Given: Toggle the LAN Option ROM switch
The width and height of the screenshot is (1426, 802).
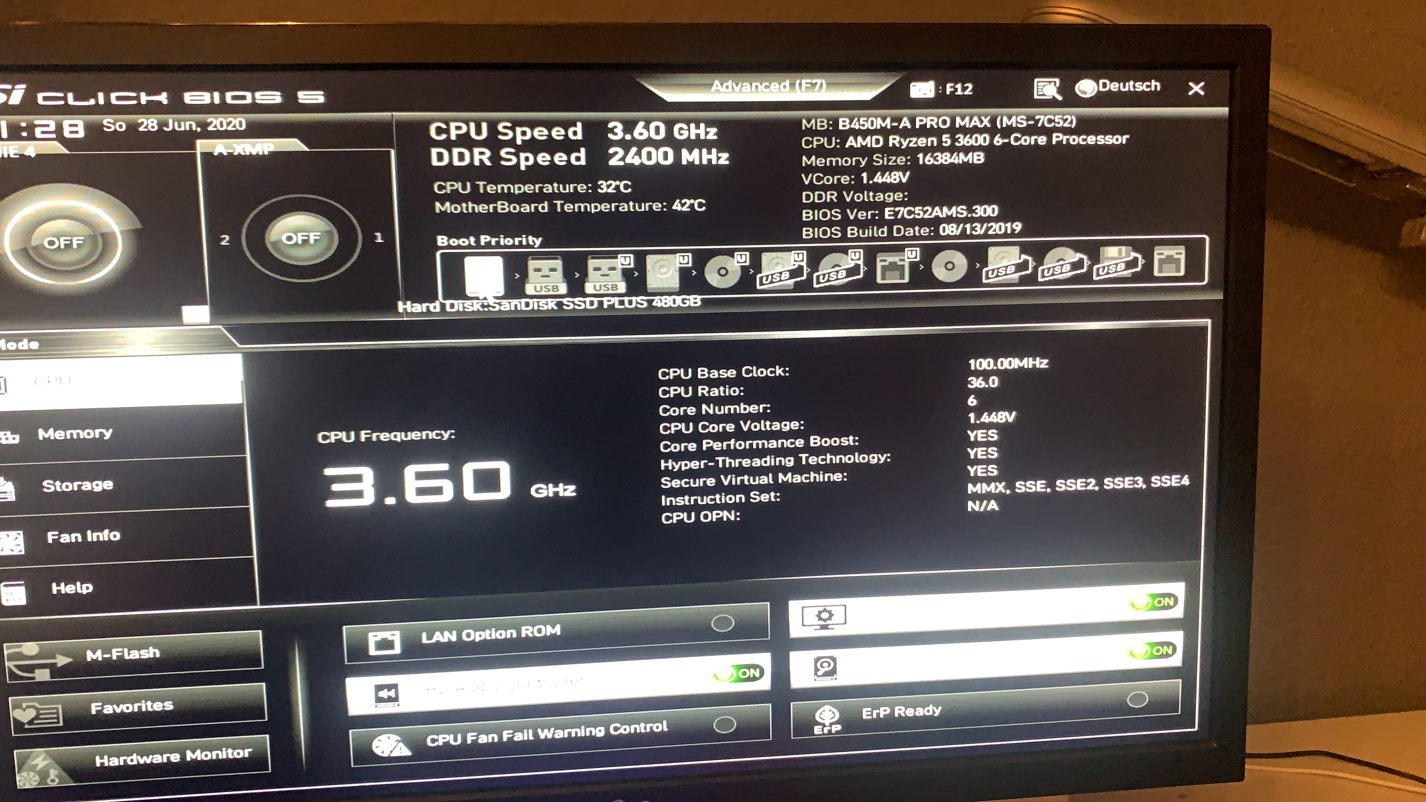Looking at the screenshot, I should pos(722,623).
